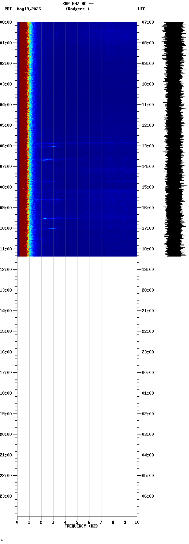Click frequency tick label "10"
The image size is (189, 544).
[x=137, y=522]
